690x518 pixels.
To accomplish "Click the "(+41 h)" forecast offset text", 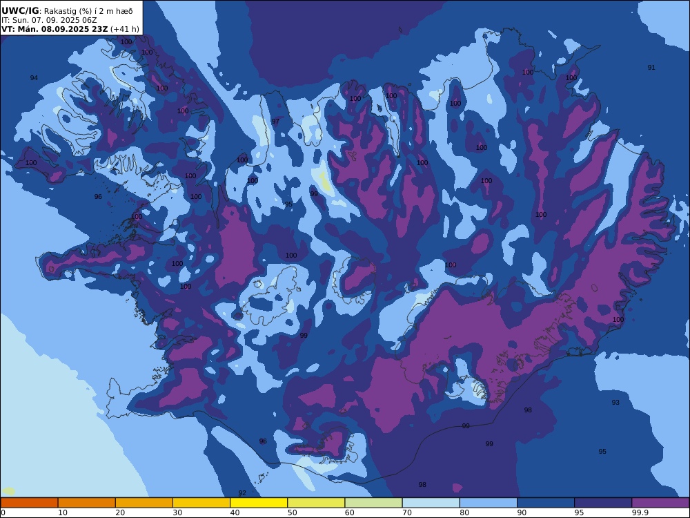I will (124, 29).
